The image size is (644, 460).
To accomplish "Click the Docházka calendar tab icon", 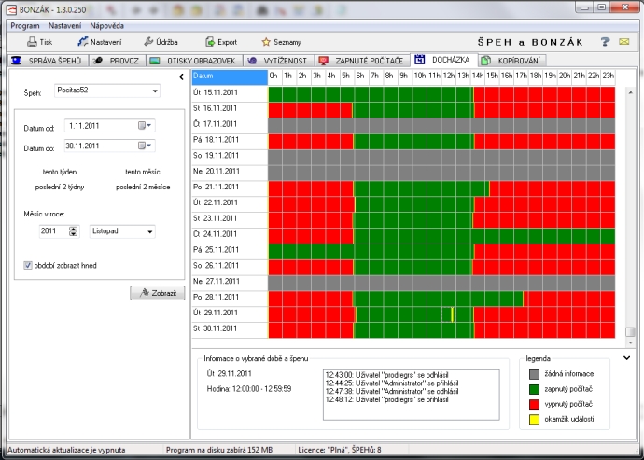I will click(419, 60).
